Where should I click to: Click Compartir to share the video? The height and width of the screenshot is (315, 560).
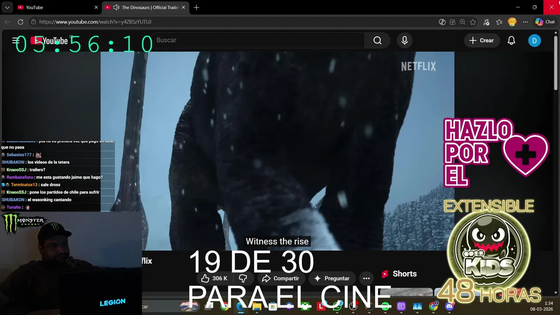click(280, 278)
